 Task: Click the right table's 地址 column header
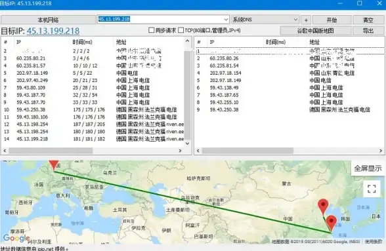pyautogui.click(x=314, y=42)
